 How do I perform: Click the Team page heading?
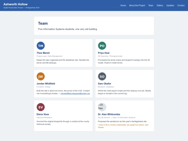43,23
